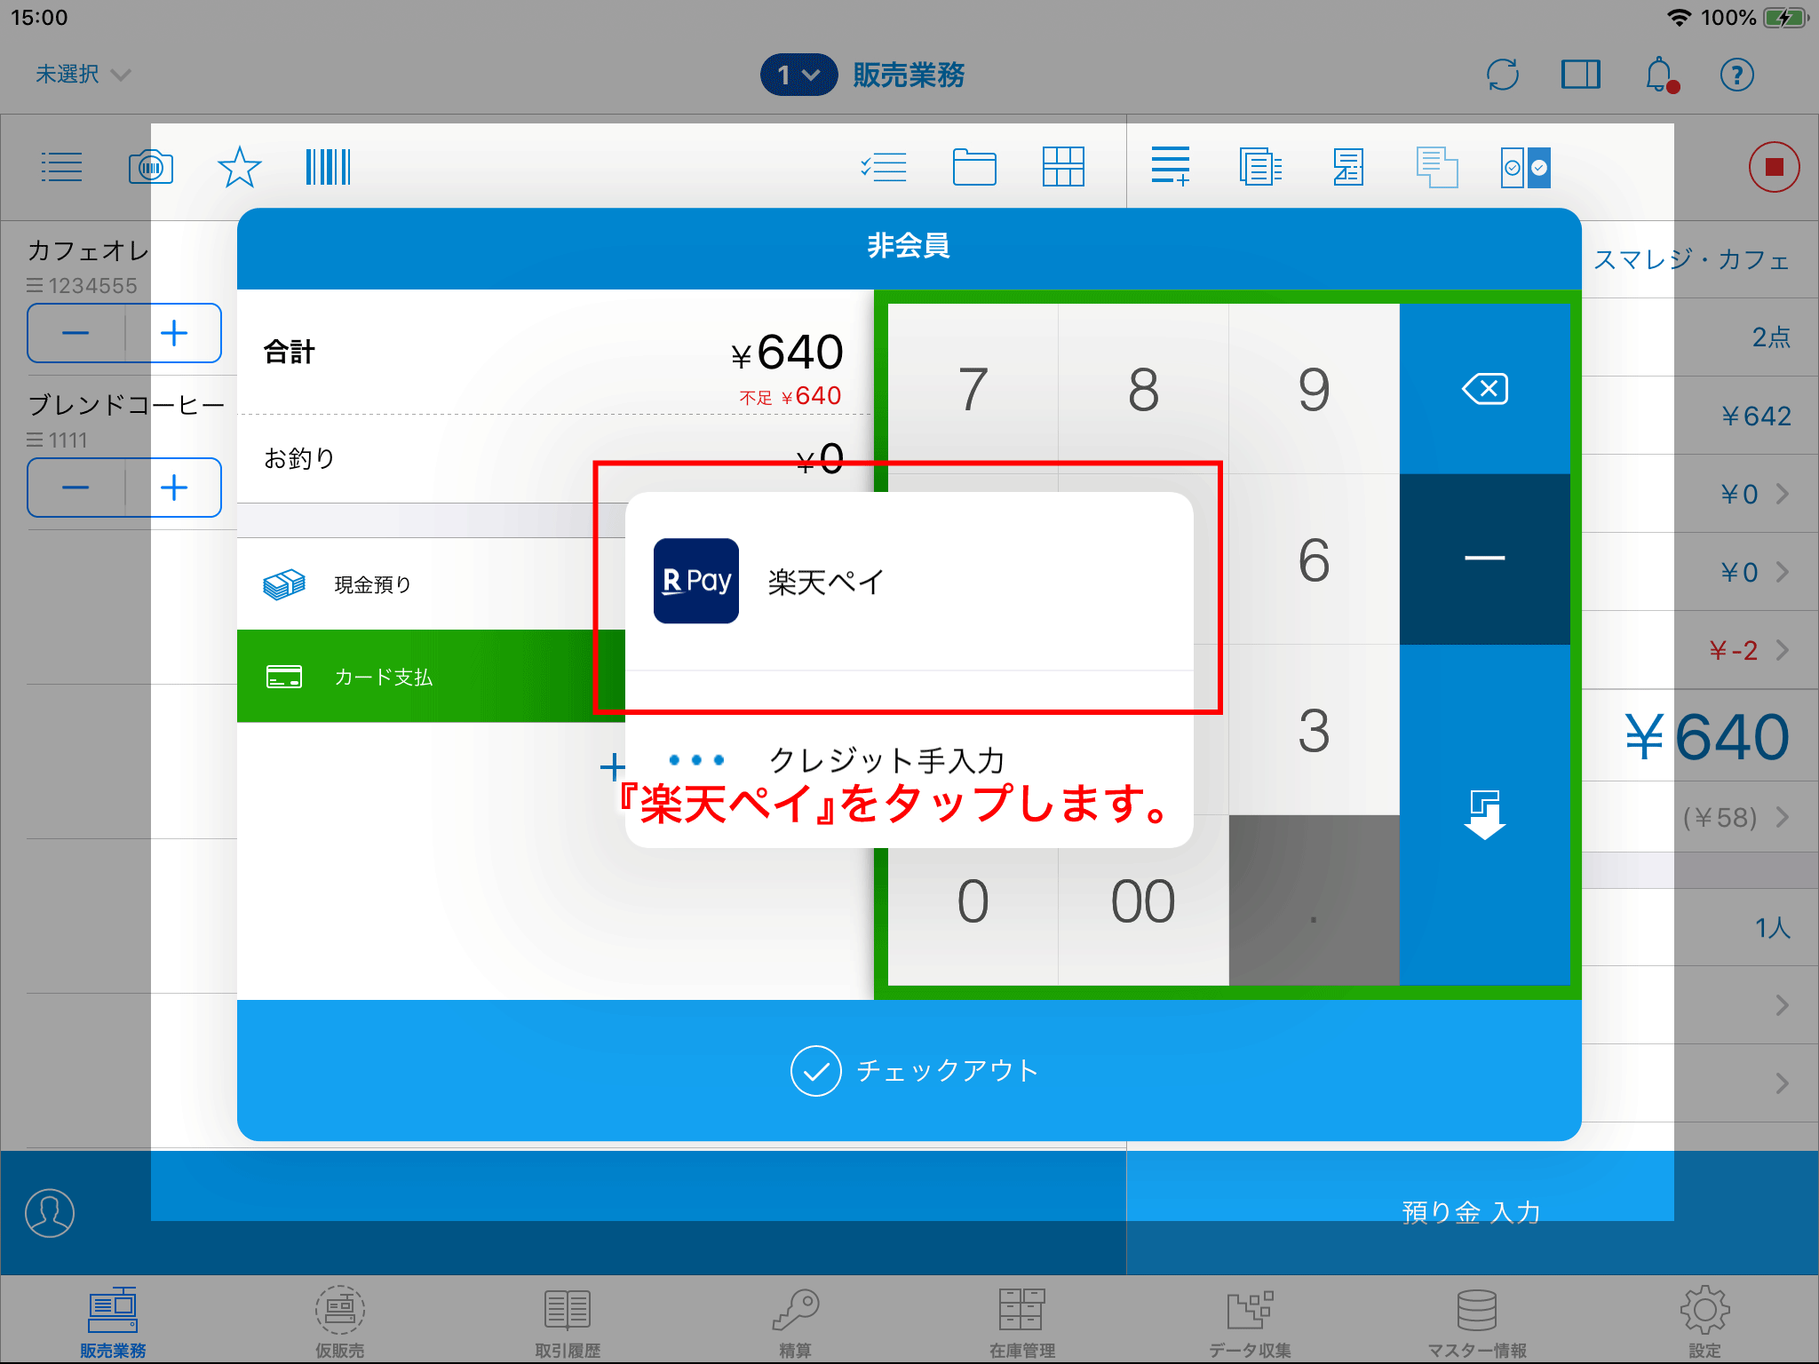Tap the add line item icon

(1171, 167)
